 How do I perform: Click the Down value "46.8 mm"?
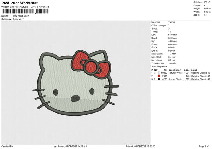[173, 44]
